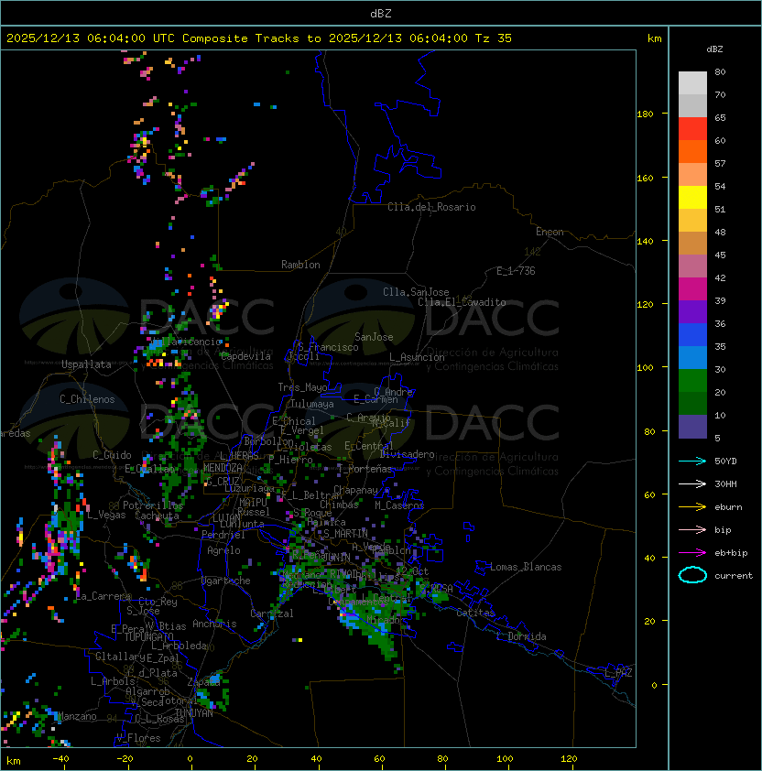Screen dimensions: 762x771
Task: Click the 'dBZ' heading above the color scale
Action: click(x=714, y=49)
